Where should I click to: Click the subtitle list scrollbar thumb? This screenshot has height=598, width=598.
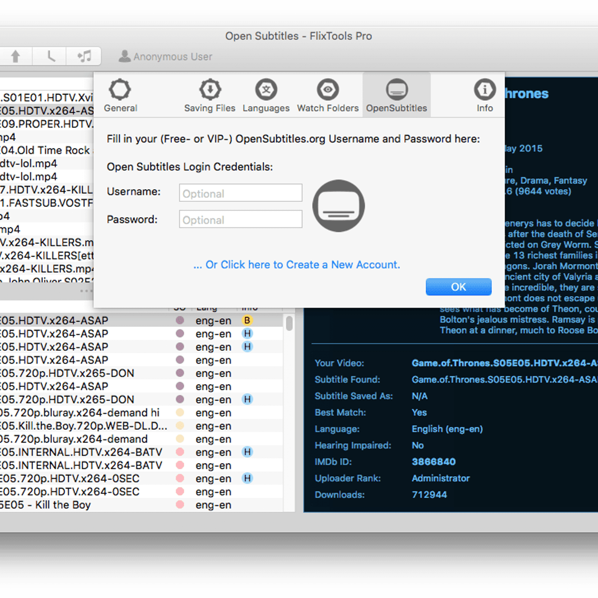tap(289, 323)
